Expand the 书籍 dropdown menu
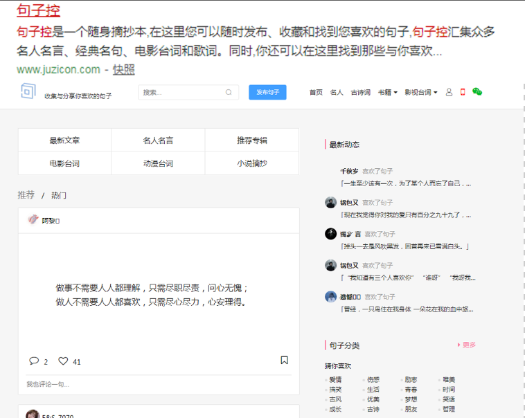The image size is (525, 418). (x=388, y=92)
